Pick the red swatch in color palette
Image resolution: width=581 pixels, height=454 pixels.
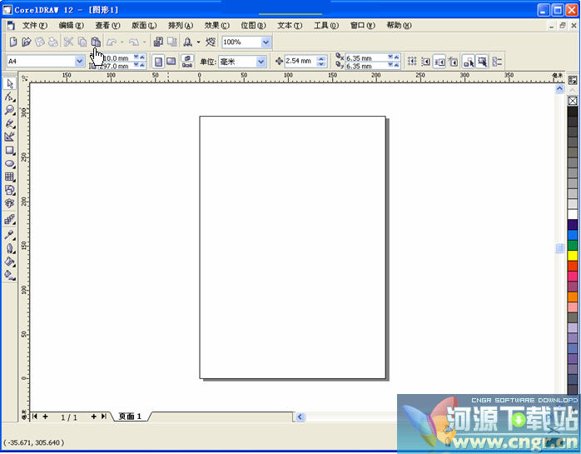pos(573,266)
